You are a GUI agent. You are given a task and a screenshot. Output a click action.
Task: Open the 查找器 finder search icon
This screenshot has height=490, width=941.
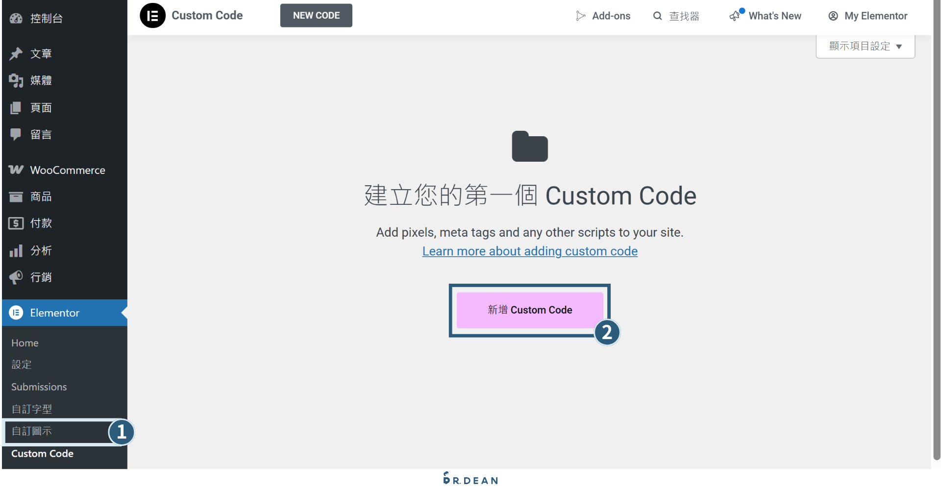[x=657, y=16]
